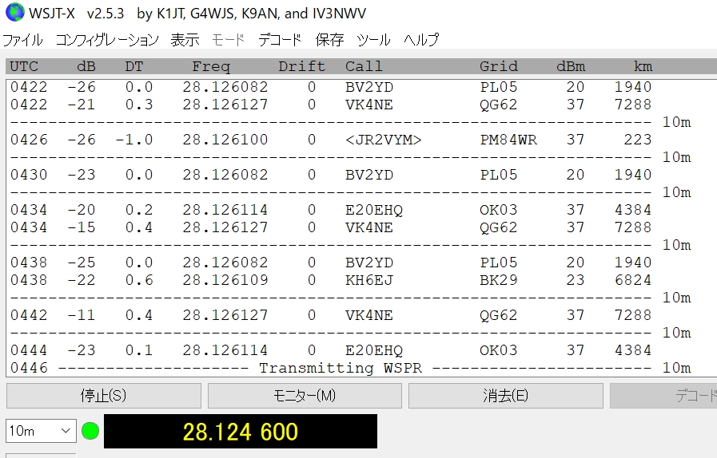
Task: Click the UTC column header
Action: coord(24,67)
